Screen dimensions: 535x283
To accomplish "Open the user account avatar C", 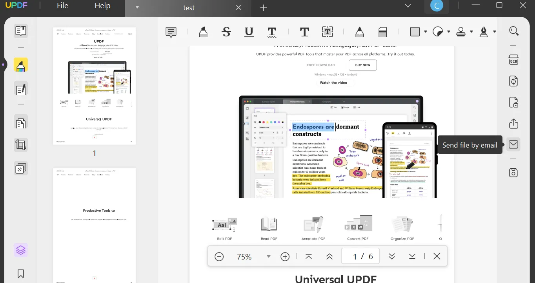I will 437,6.
